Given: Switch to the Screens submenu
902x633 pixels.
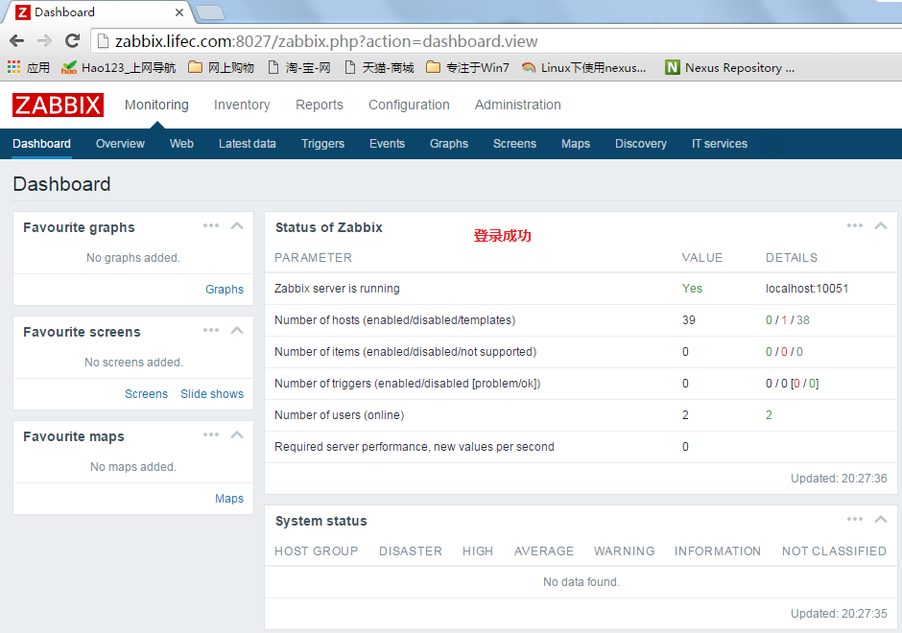Looking at the screenshot, I should (514, 144).
